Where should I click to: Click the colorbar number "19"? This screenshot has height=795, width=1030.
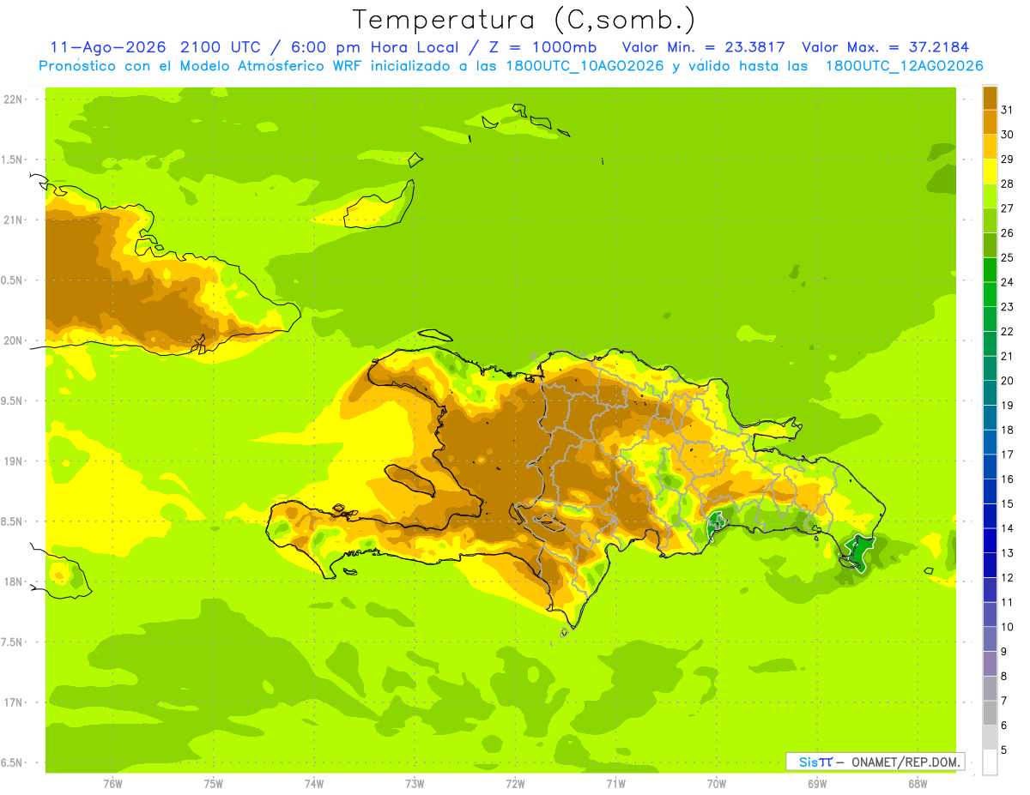(x=1008, y=405)
